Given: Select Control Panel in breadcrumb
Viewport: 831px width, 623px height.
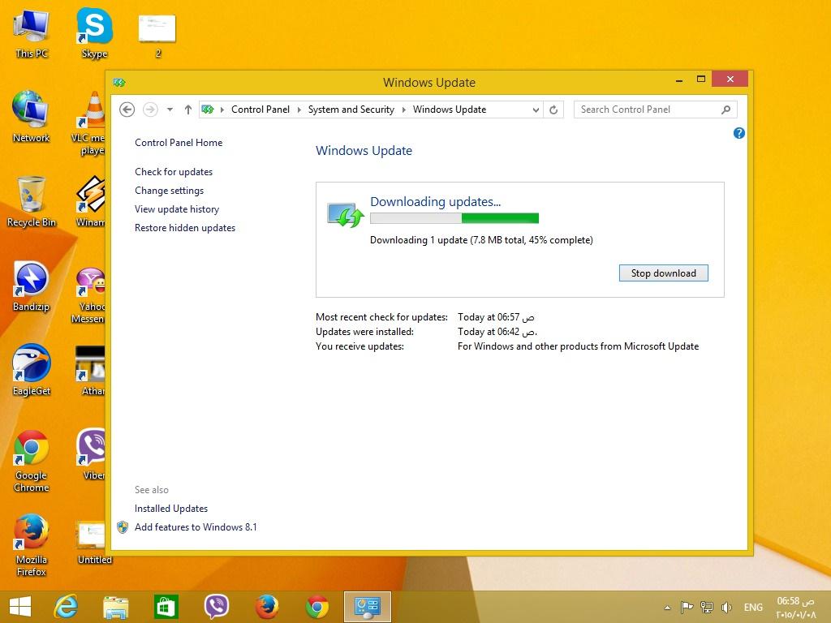Looking at the screenshot, I should tap(260, 110).
